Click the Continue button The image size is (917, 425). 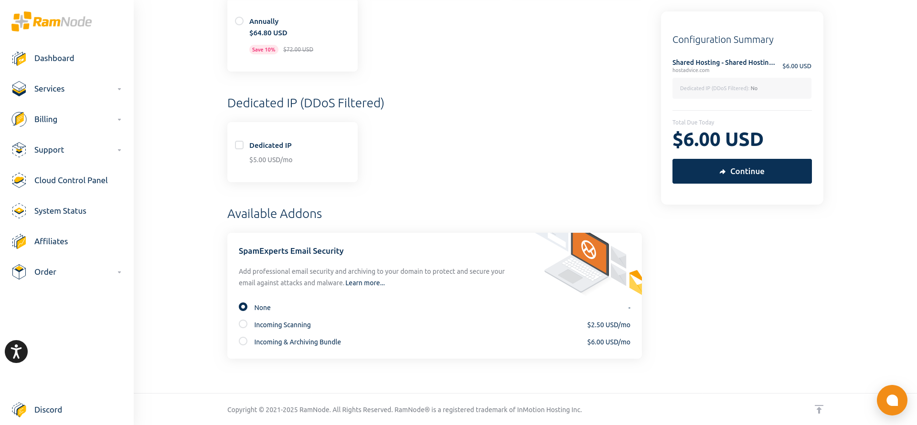(742, 171)
